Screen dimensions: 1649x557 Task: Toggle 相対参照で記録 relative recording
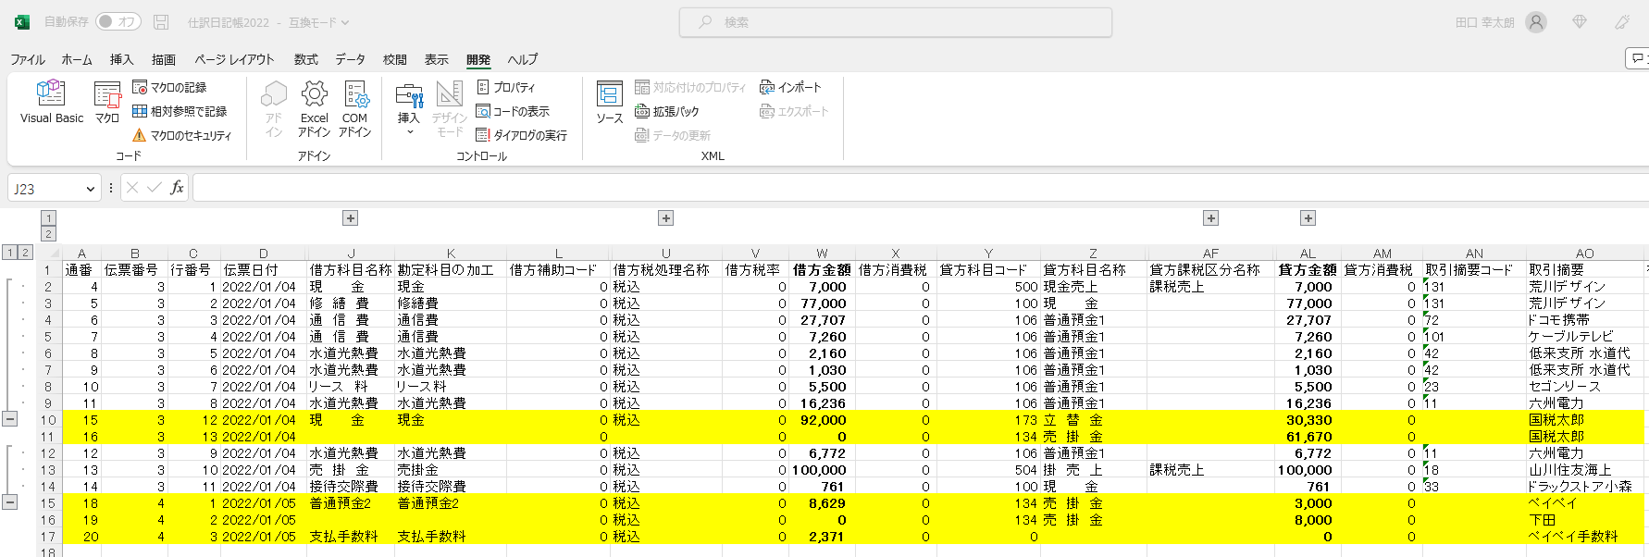pos(180,111)
